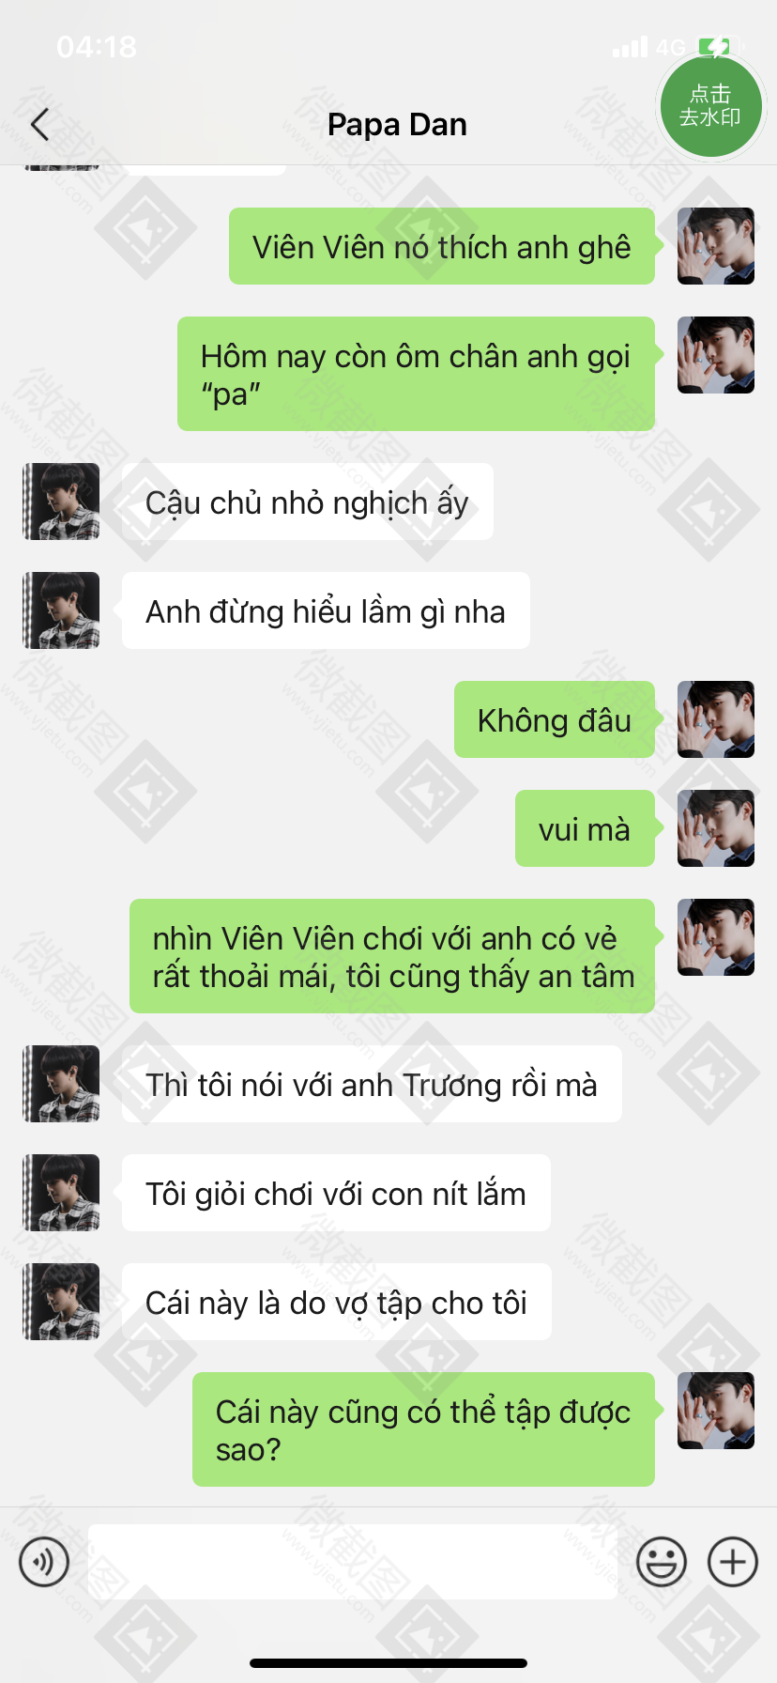Screen dimensions: 777x1683
Task: Select the "vui mà" message bubble
Action: click(x=585, y=828)
